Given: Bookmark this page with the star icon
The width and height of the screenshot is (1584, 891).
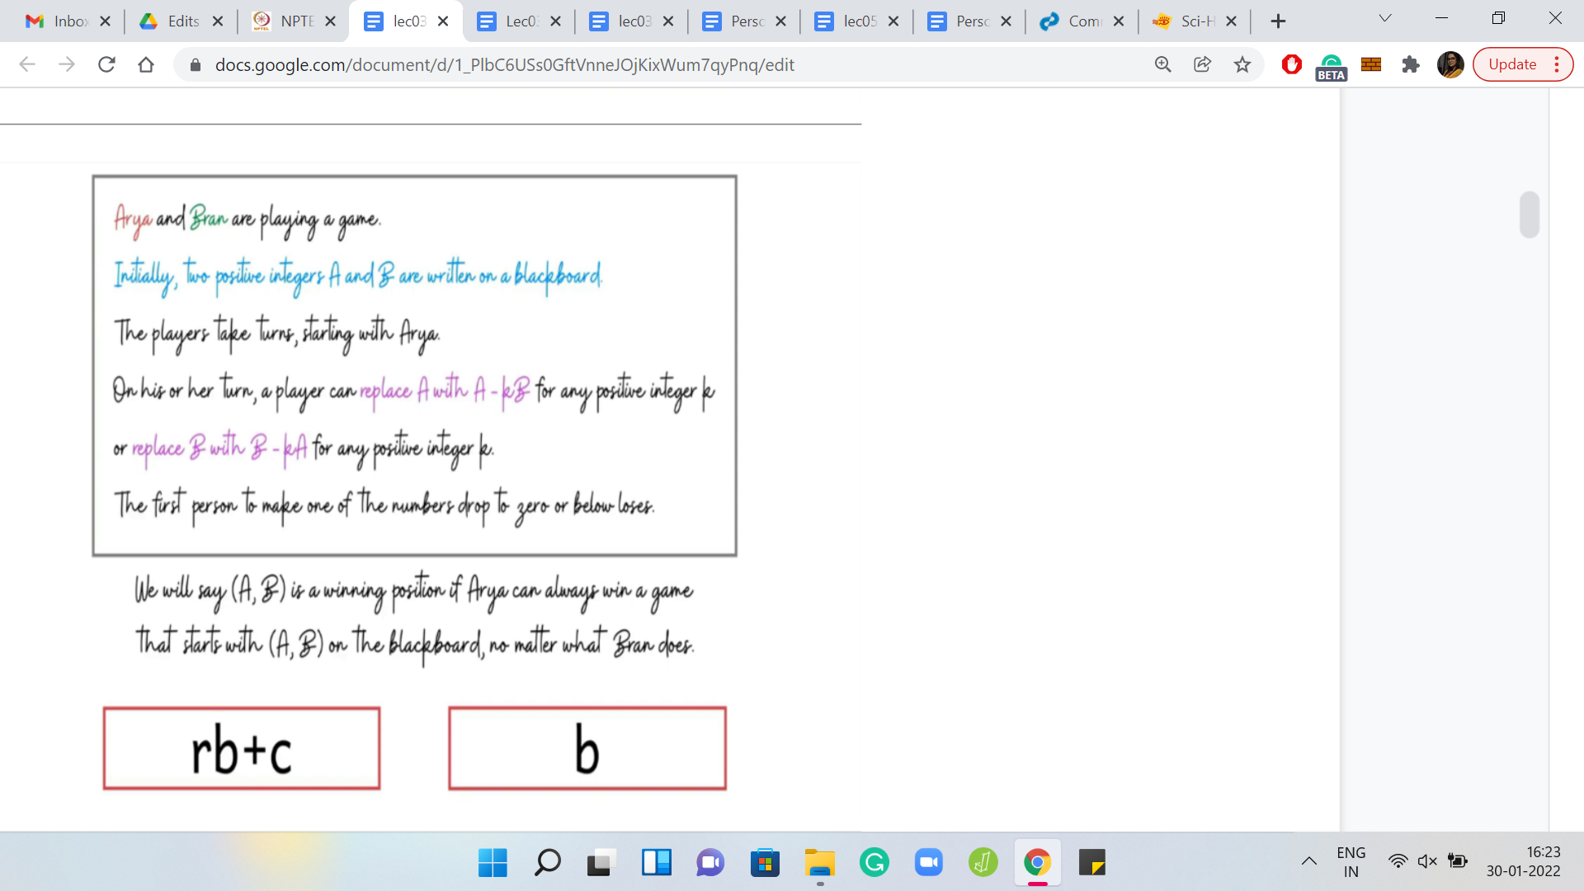Looking at the screenshot, I should point(1242,64).
